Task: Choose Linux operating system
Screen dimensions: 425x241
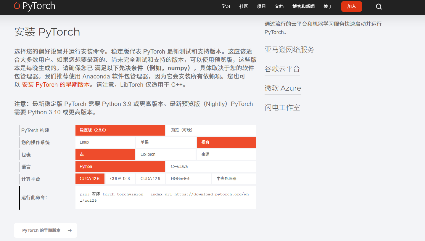Action: (x=105, y=142)
